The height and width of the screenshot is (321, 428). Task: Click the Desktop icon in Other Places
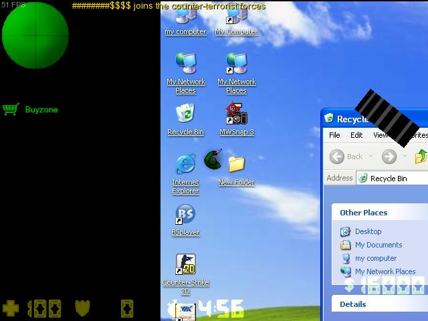[x=345, y=231]
